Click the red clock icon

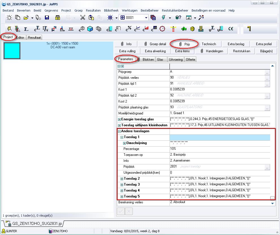click(x=162, y=29)
